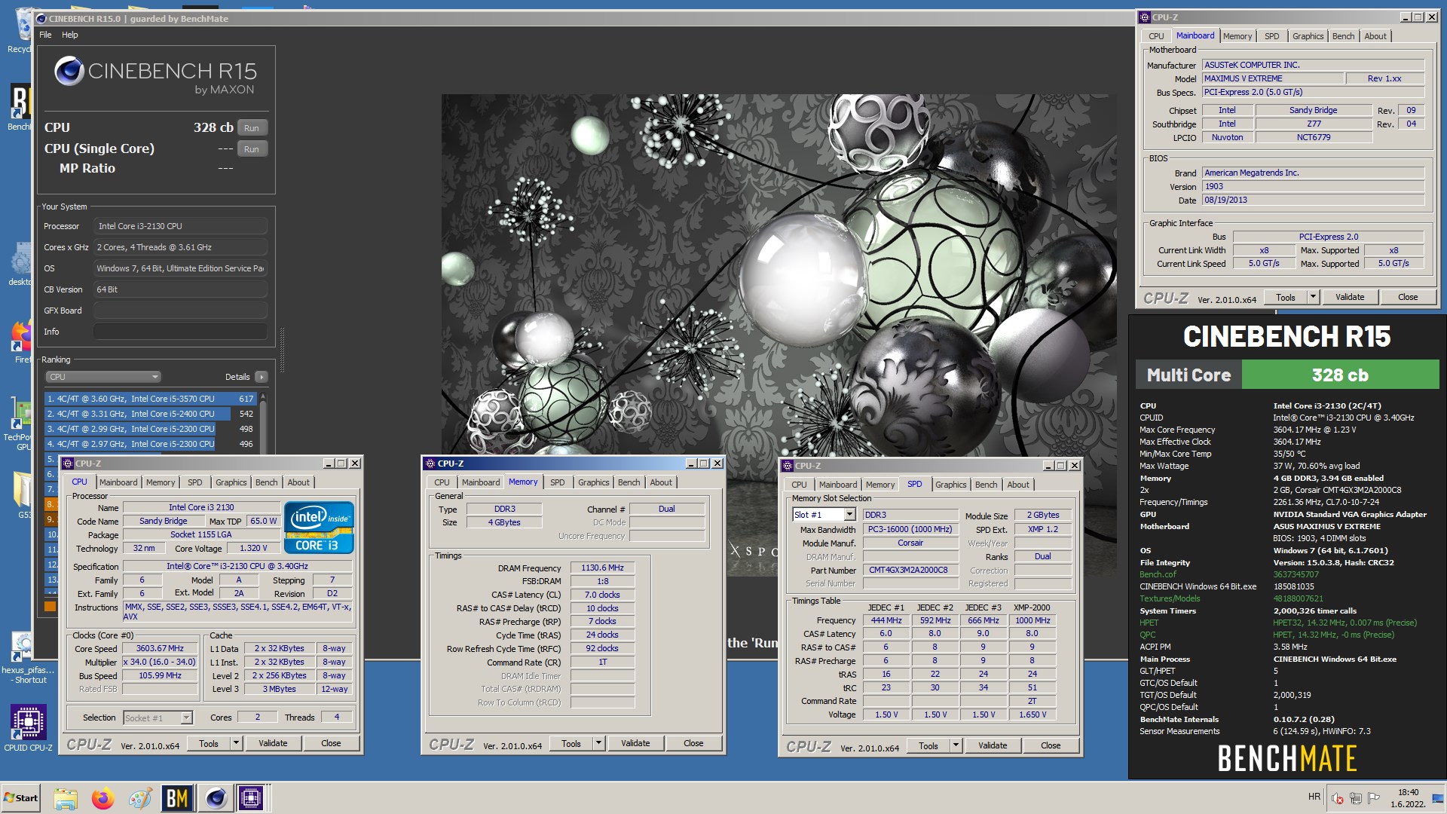Screen dimensions: 1447x814
Task: Expand Tools arrow in Mainboard CPU-Z window
Action: (1313, 297)
